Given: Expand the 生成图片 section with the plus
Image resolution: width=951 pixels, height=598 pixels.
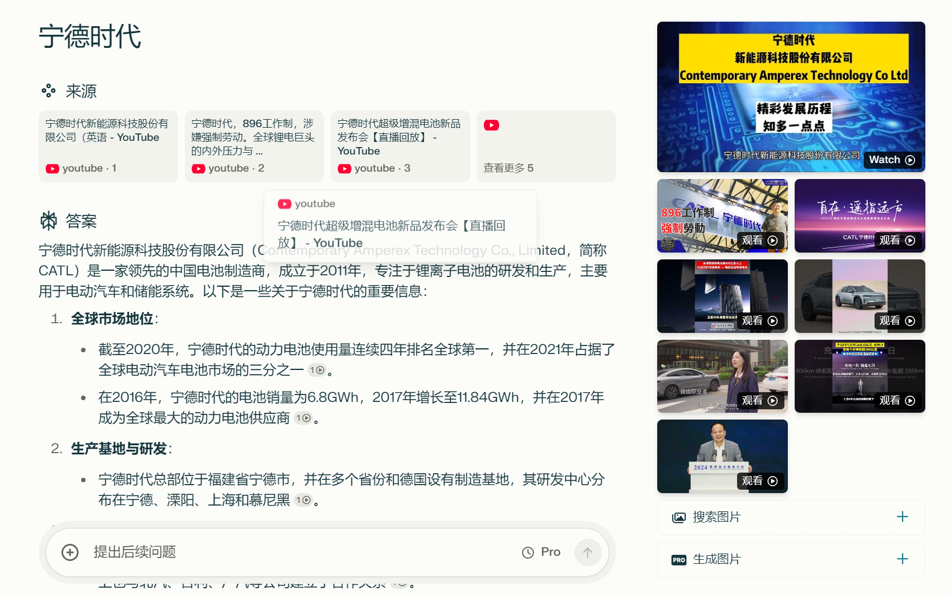Looking at the screenshot, I should [903, 559].
